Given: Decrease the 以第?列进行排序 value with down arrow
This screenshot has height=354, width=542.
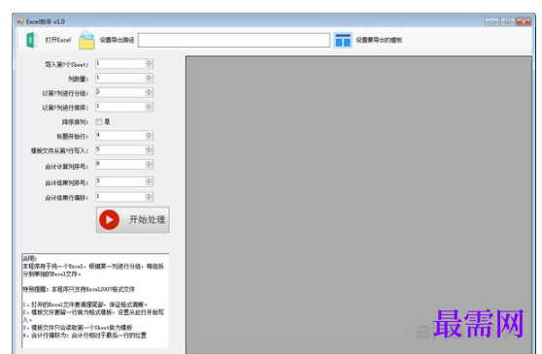Looking at the screenshot, I should [x=149, y=110].
